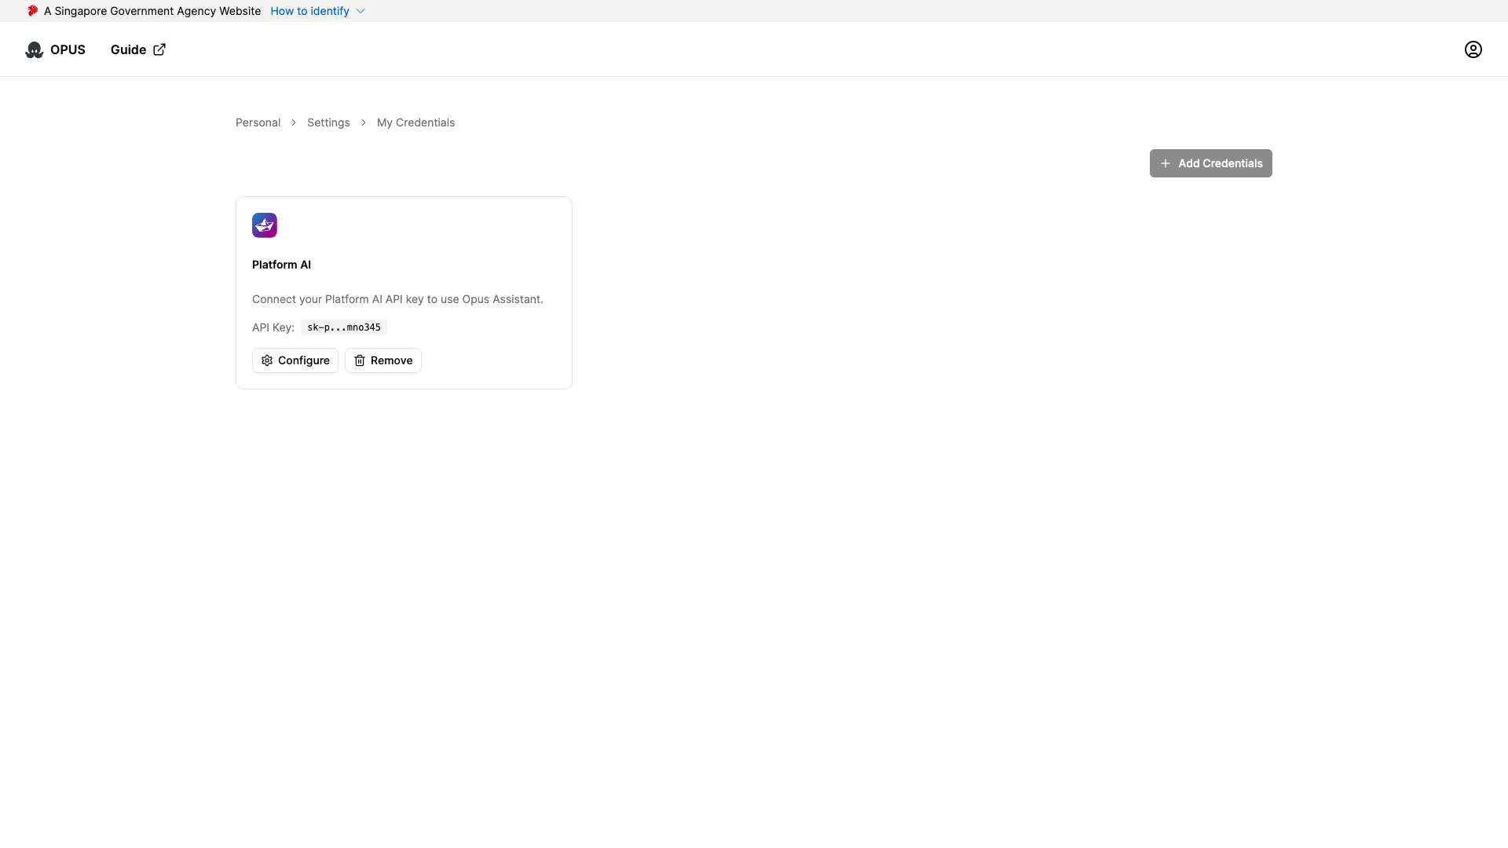The width and height of the screenshot is (1508, 848).
Task: Configure the Platform AI credential
Action: pos(295,360)
